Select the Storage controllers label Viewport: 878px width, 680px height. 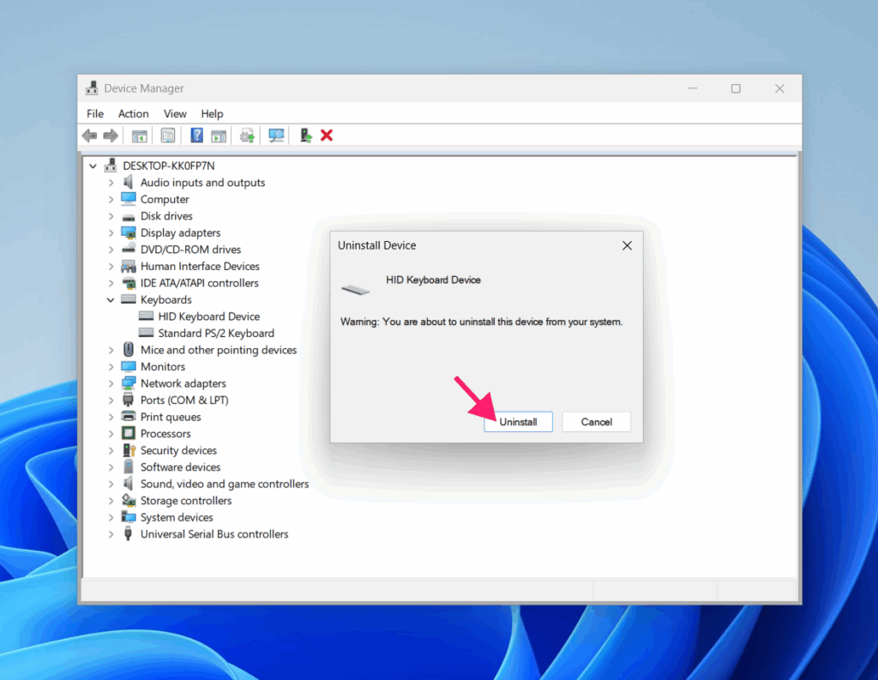(186, 500)
